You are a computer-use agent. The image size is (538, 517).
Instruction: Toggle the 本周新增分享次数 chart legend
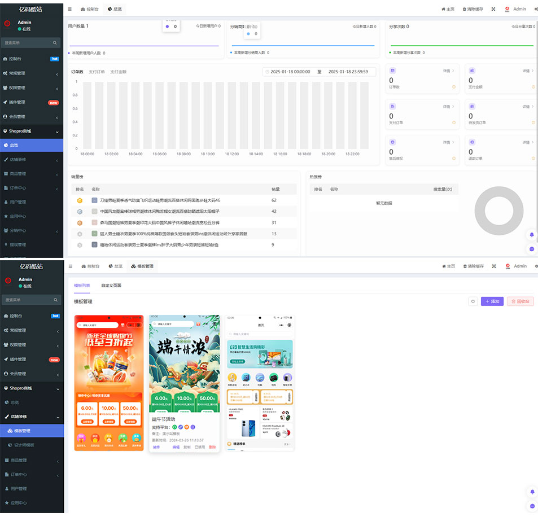point(407,52)
